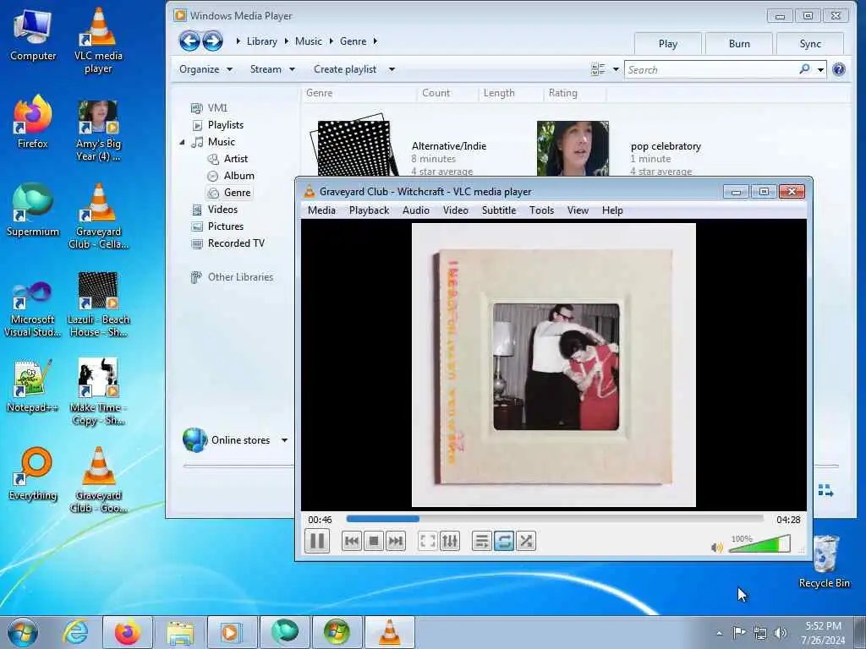Select VM1 in the navigation pane

tap(210, 107)
